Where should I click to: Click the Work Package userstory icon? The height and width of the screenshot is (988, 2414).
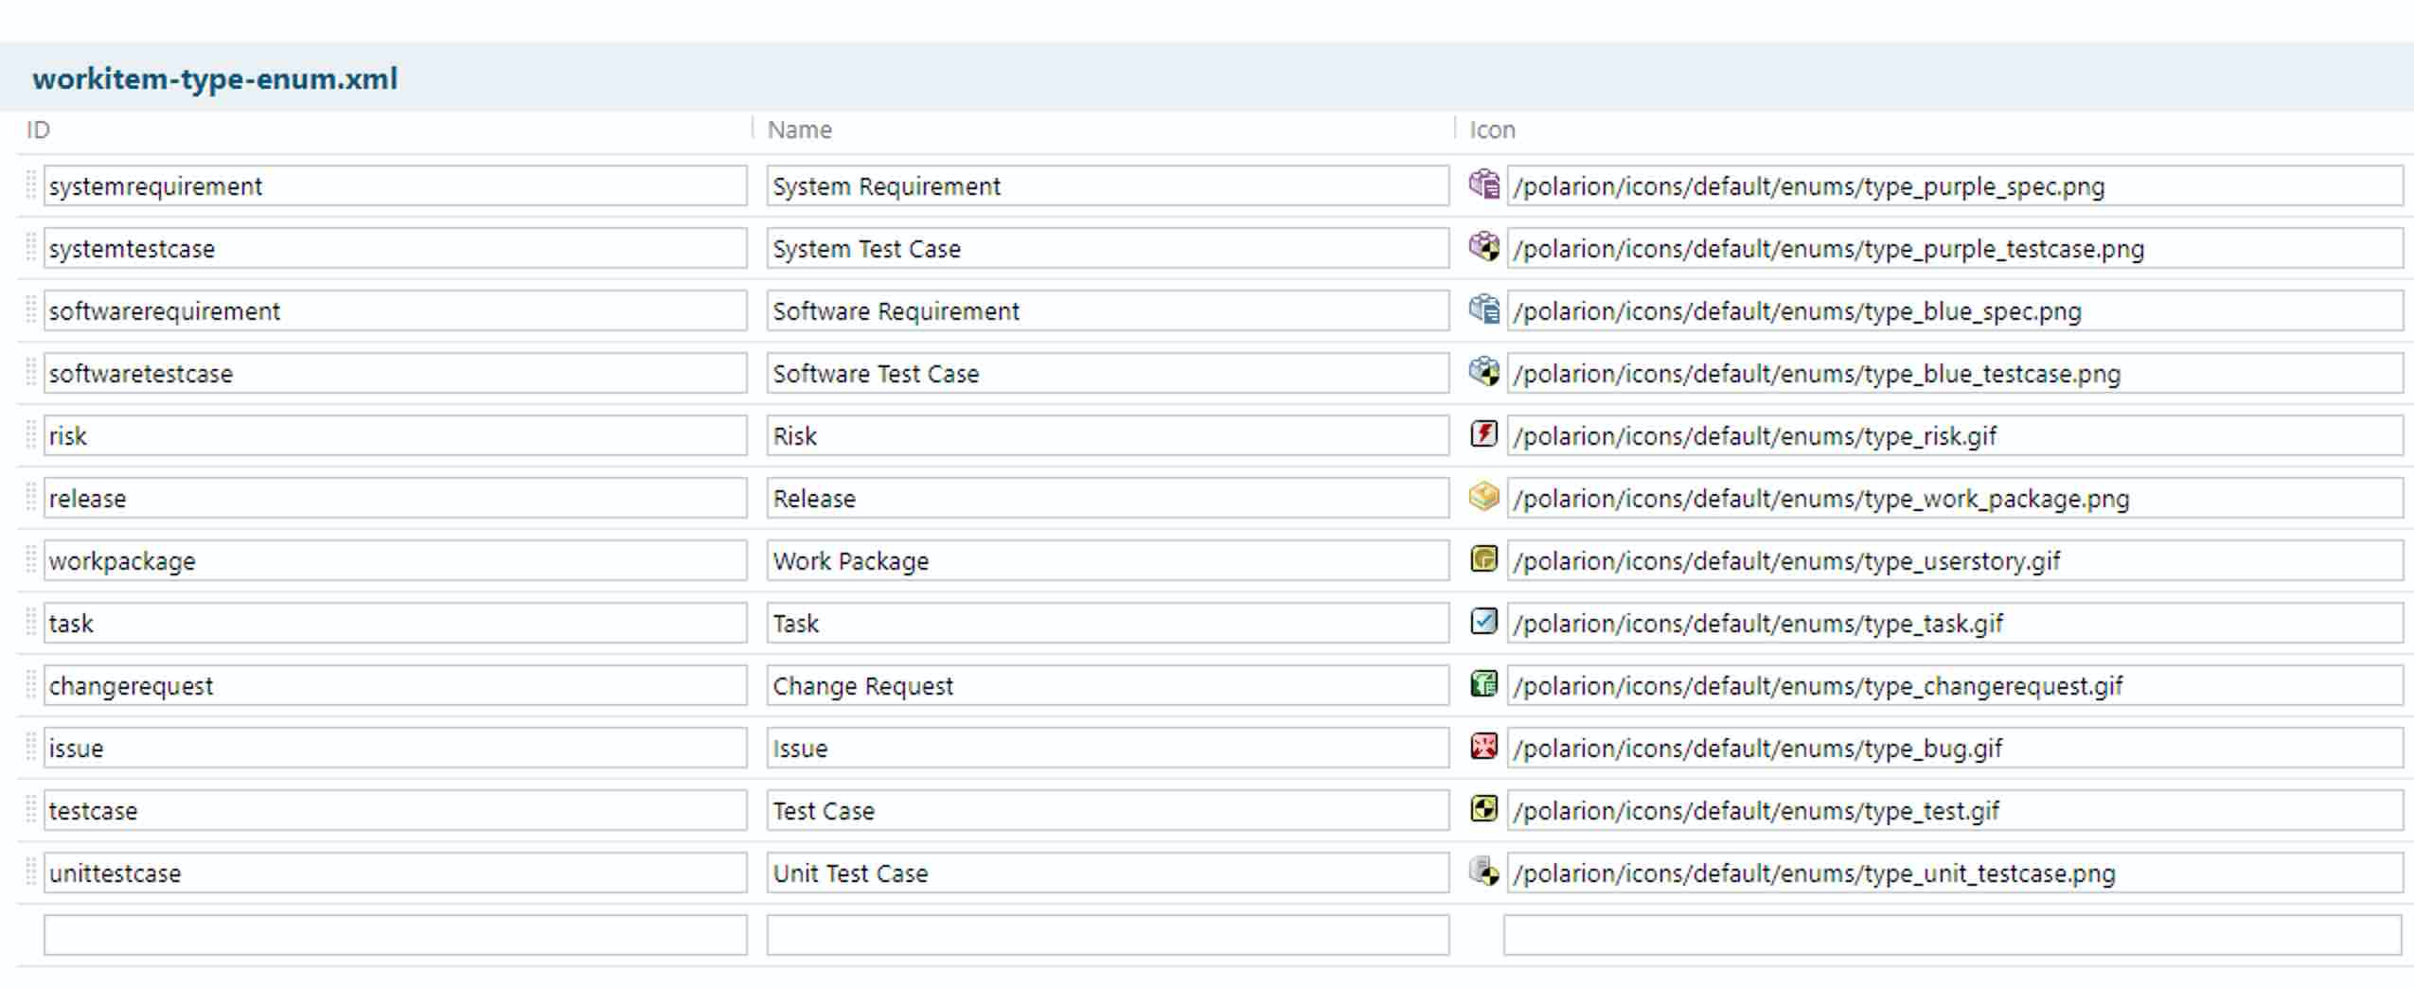coord(1484,560)
